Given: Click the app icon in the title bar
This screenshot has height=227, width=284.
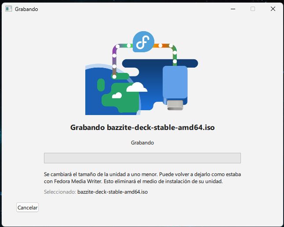Looking at the screenshot, I should (x=8, y=9).
